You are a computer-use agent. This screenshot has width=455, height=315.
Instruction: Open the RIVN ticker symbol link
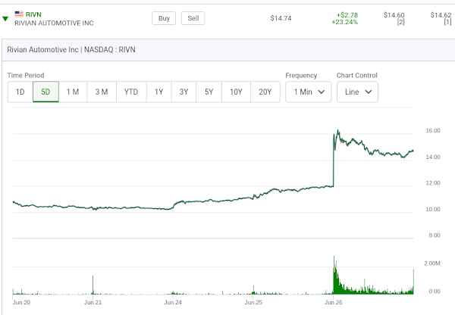(33, 14)
